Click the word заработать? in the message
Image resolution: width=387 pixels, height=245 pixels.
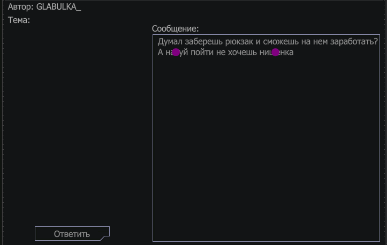pos(354,42)
